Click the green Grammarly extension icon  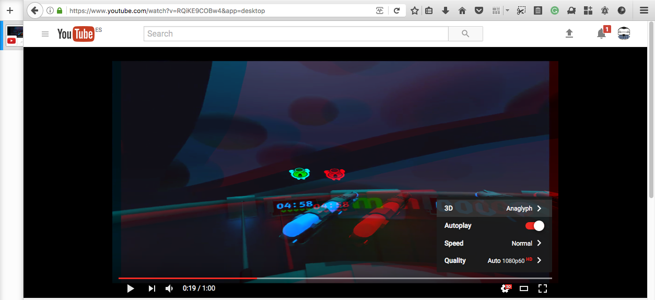pos(555,10)
